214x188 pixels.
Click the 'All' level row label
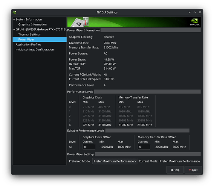[70, 147]
